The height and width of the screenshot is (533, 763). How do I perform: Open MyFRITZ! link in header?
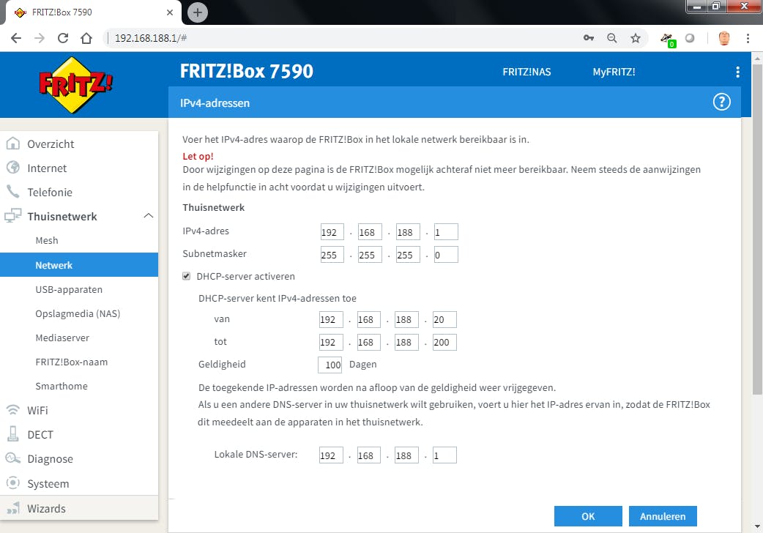(614, 72)
